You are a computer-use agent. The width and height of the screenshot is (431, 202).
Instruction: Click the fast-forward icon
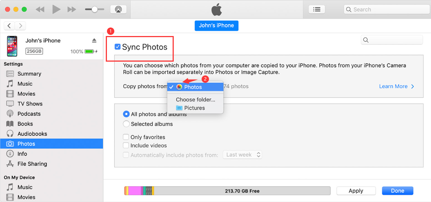(x=72, y=9)
